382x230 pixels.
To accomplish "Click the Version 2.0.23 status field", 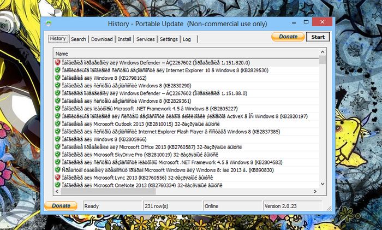I will click(293, 206).
